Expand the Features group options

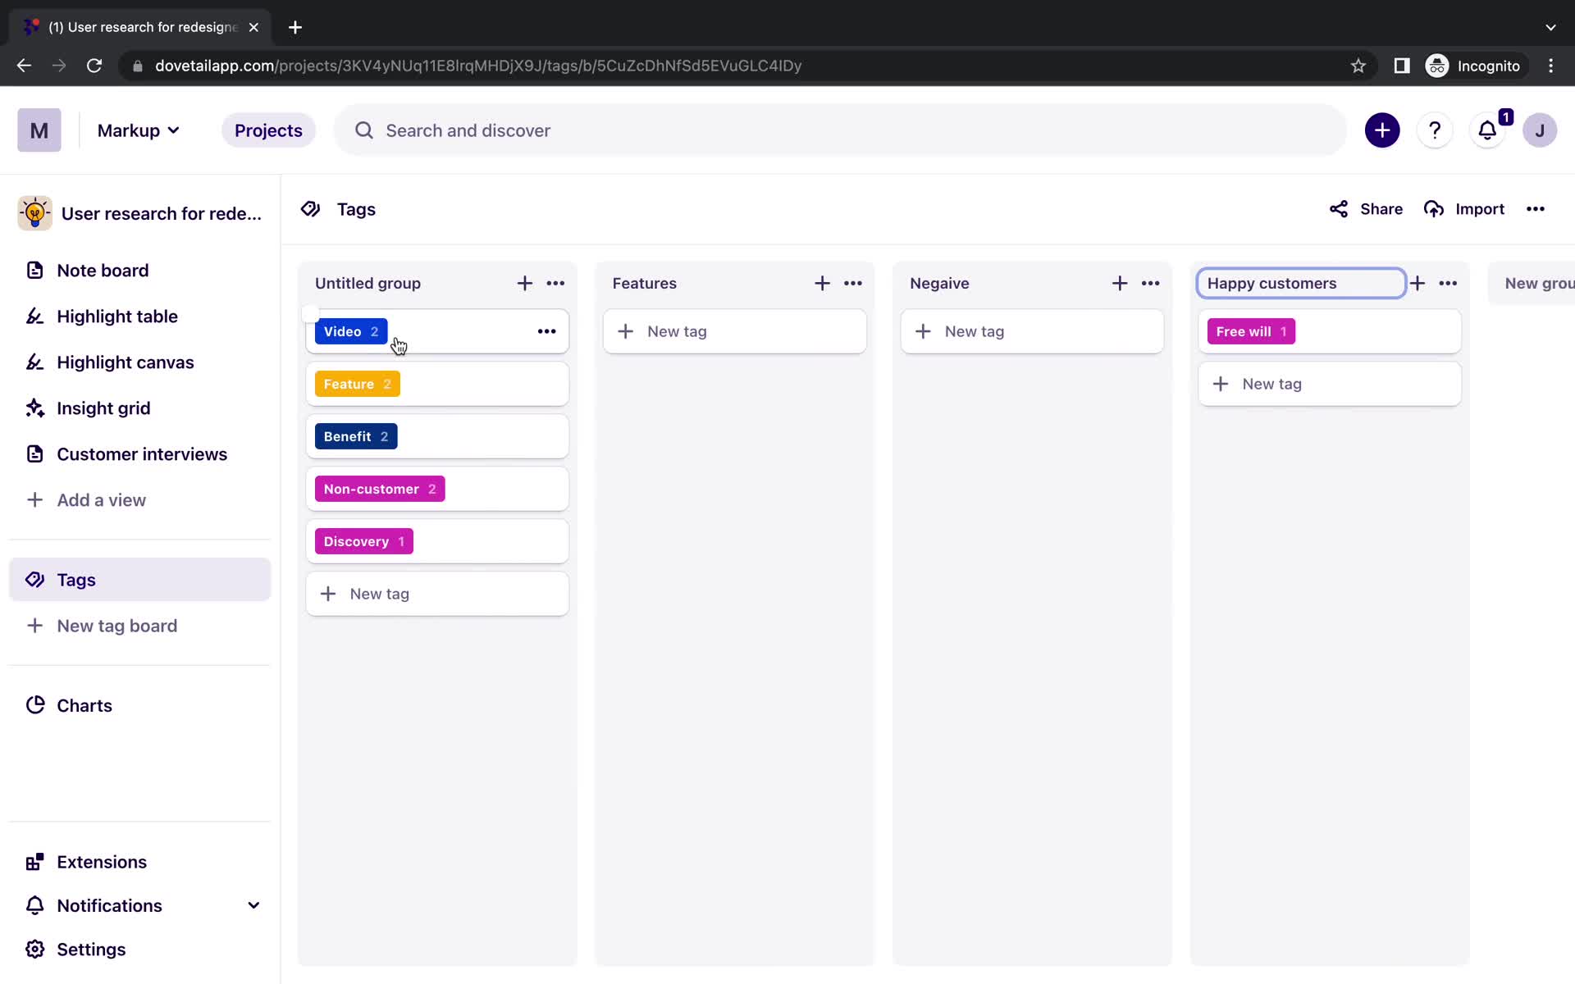click(x=854, y=284)
